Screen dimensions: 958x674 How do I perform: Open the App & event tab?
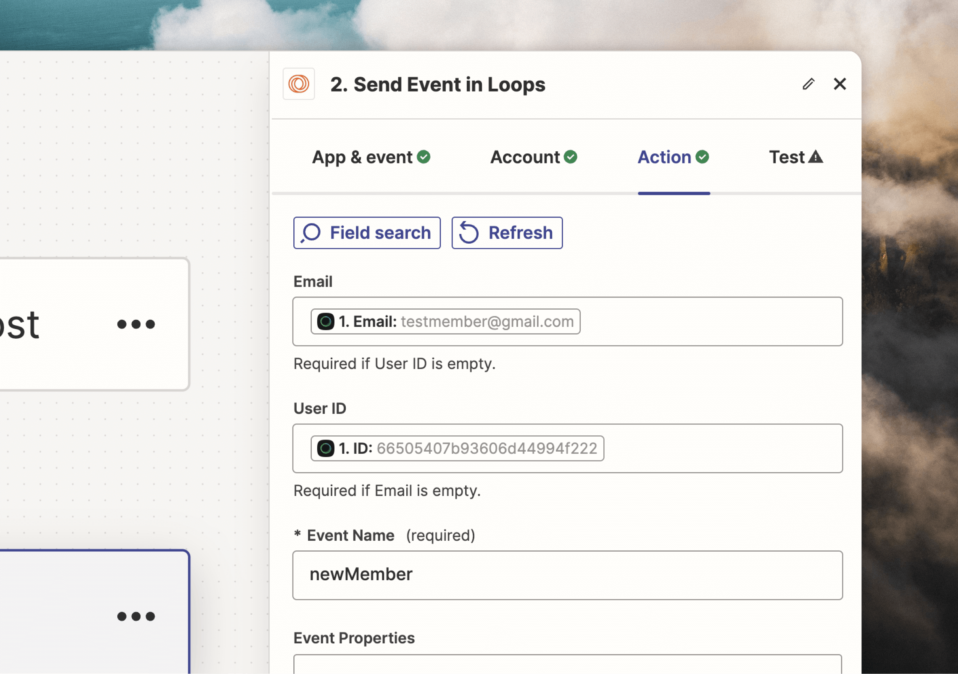click(x=371, y=158)
